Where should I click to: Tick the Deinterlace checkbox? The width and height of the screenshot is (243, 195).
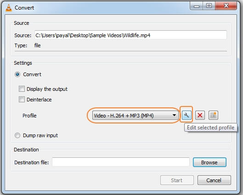pos(22,100)
